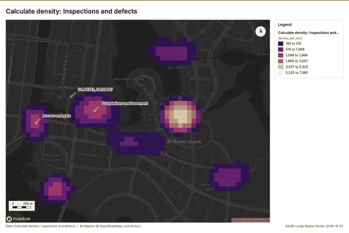Click the marker pin for Foundations and basement
349x233 pixels.
[x=95, y=110]
